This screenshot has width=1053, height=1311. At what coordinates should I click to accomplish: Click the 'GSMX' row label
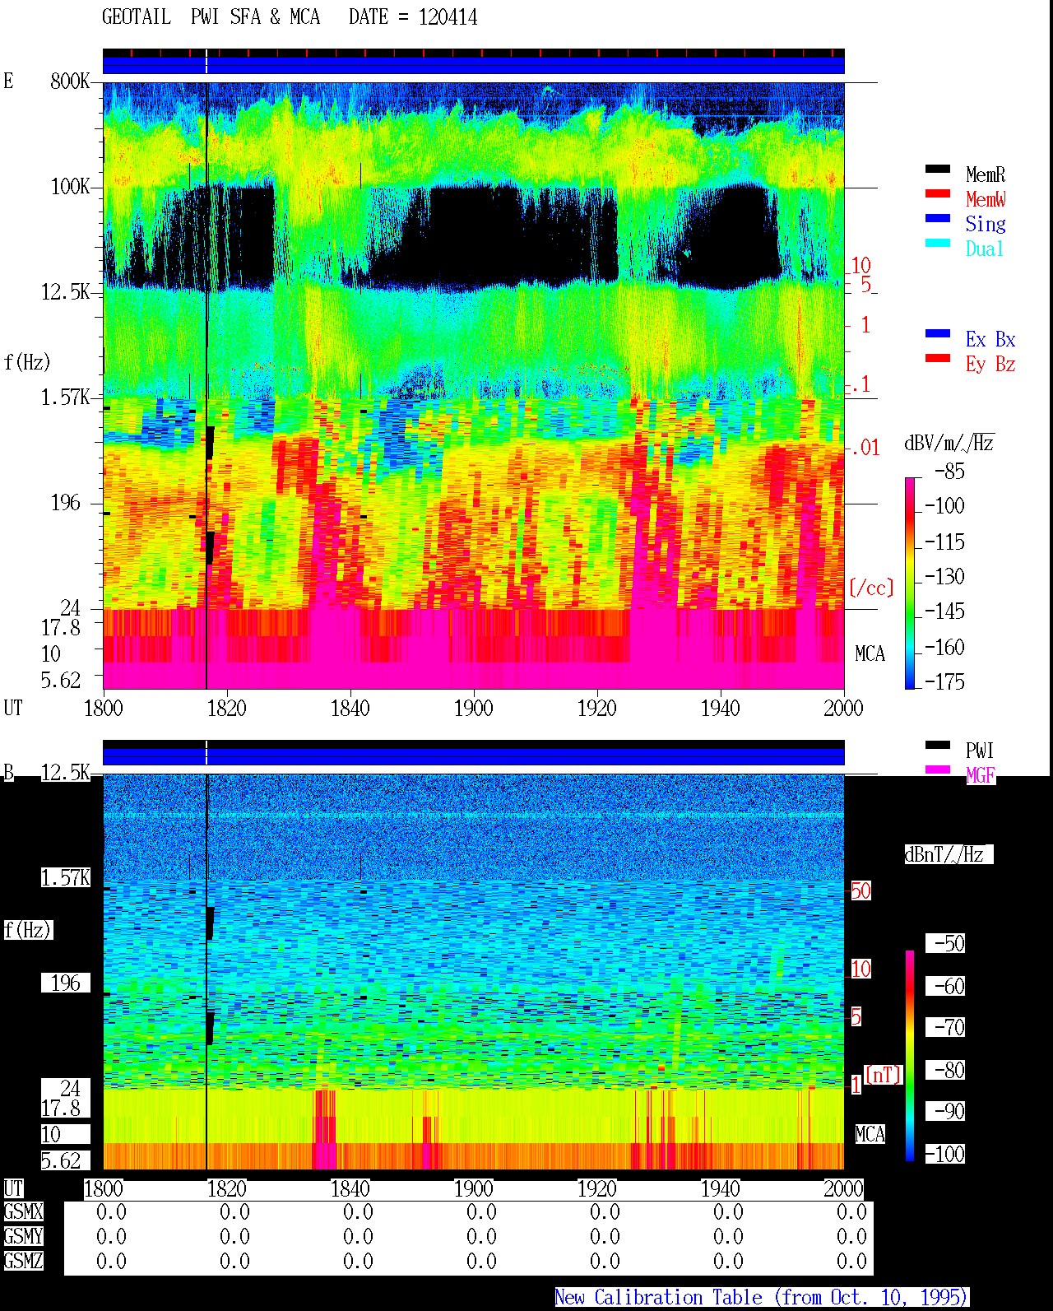point(23,1211)
